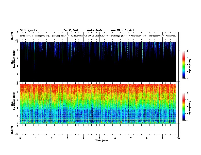Viewport: 201px width, 155px height.
Task: Click time axis tick label "5"
Action: pos(99,138)
